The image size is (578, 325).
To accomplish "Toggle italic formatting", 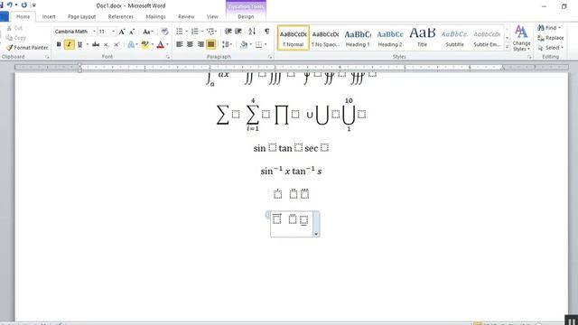I will (x=69, y=44).
